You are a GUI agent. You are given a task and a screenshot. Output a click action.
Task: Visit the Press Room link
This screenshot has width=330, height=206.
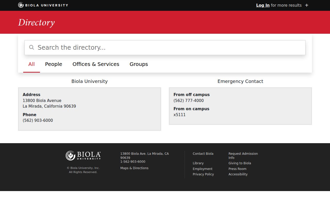point(237,169)
